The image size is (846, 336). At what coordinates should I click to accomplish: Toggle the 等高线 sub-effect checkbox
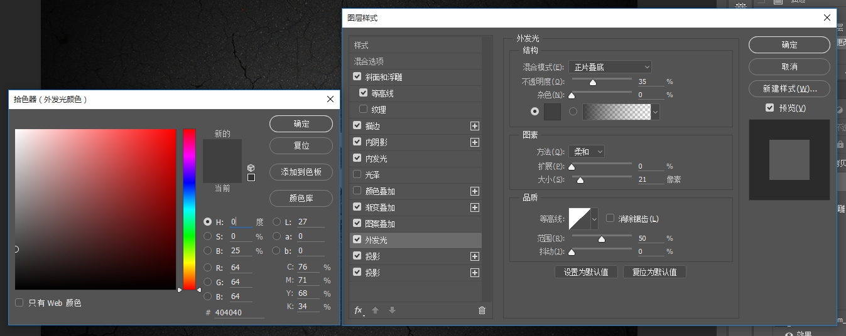pos(363,93)
